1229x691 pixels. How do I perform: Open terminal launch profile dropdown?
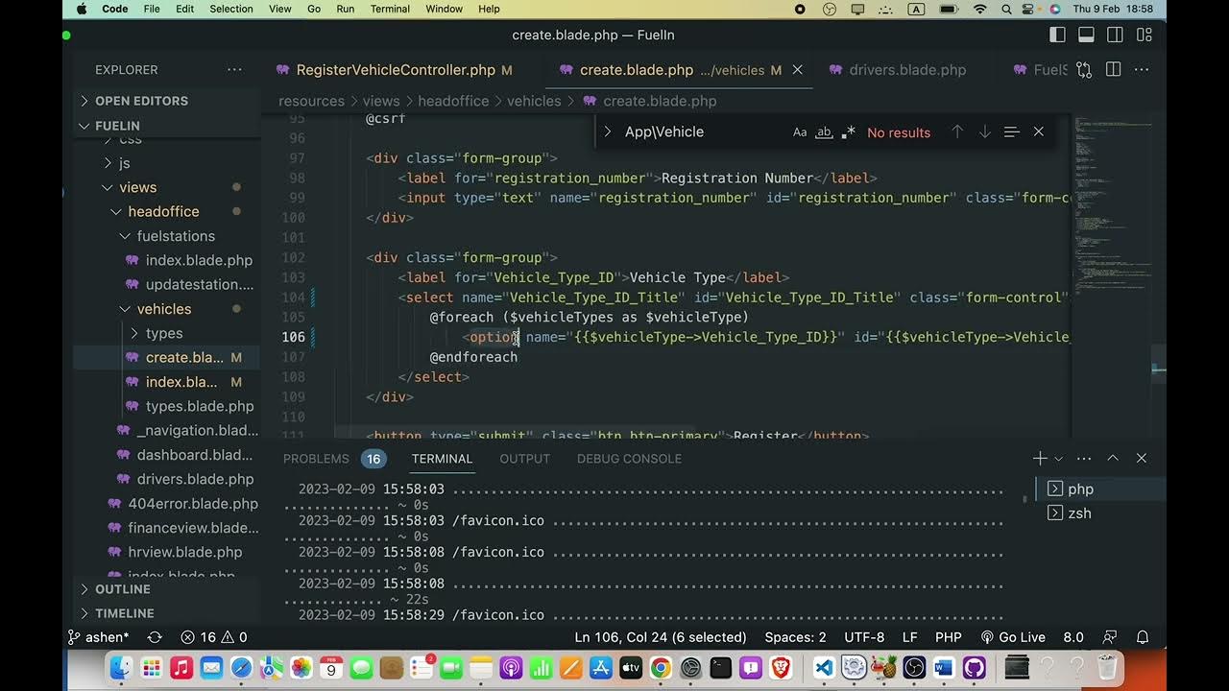point(1059,459)
